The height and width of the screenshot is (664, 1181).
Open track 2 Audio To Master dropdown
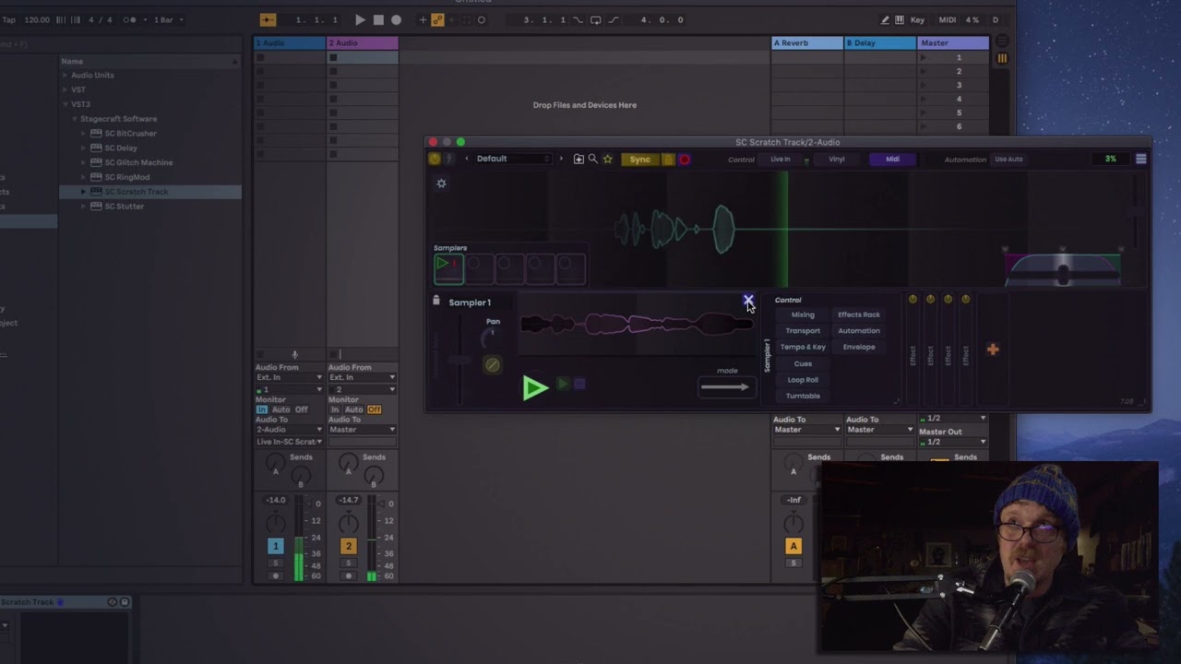[362, 430]
